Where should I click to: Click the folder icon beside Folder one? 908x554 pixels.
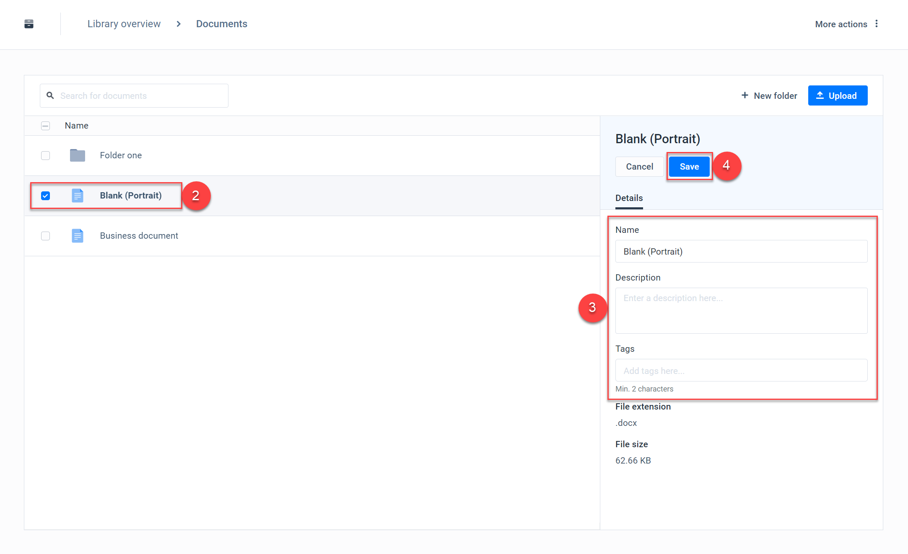77,155
